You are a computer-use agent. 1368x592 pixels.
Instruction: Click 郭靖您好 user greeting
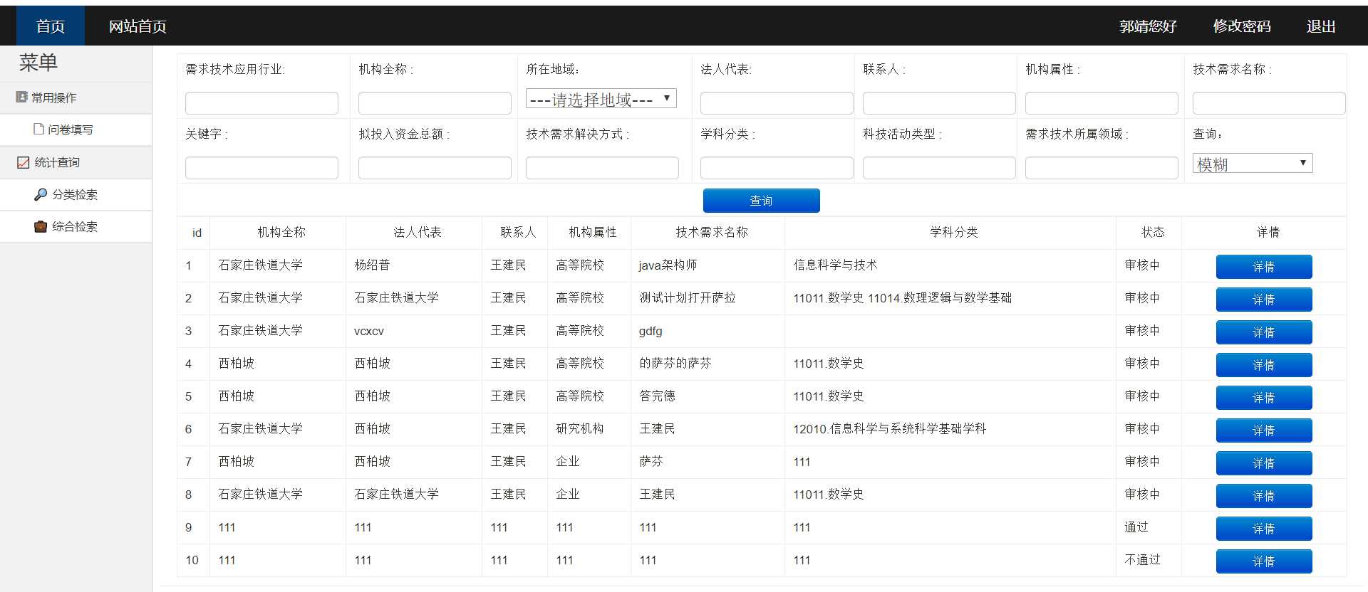point(1148,26)
